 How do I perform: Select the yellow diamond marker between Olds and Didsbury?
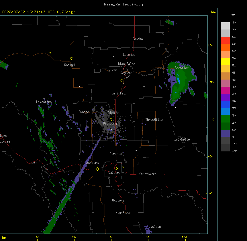111,119
